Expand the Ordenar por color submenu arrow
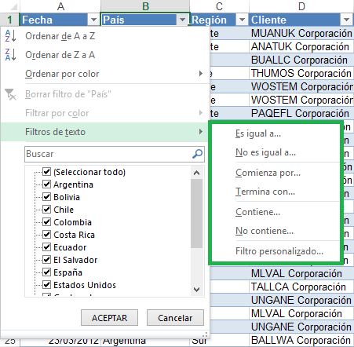 201,74
